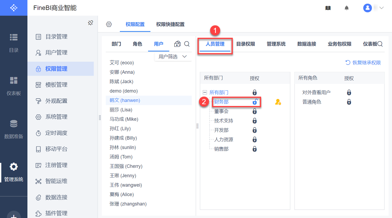Click the yellow user icon beside 财务部
This screenshot has height=218, width=392.
pos(278,102)
